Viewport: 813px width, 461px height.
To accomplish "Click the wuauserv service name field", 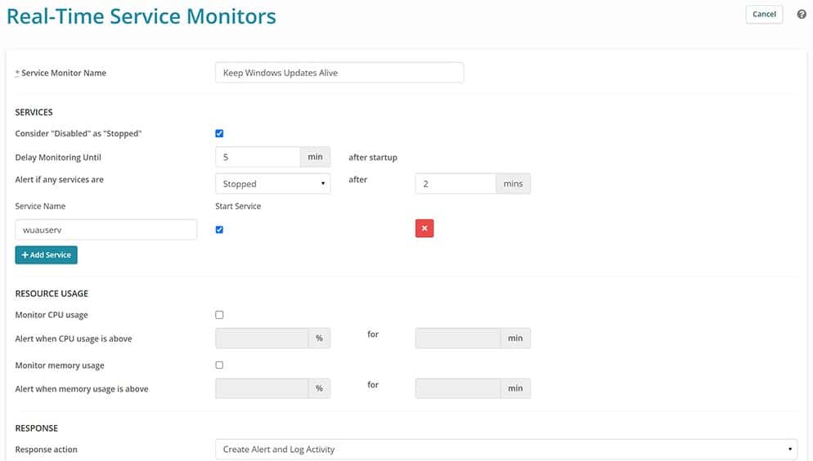I will coord(106,230).
